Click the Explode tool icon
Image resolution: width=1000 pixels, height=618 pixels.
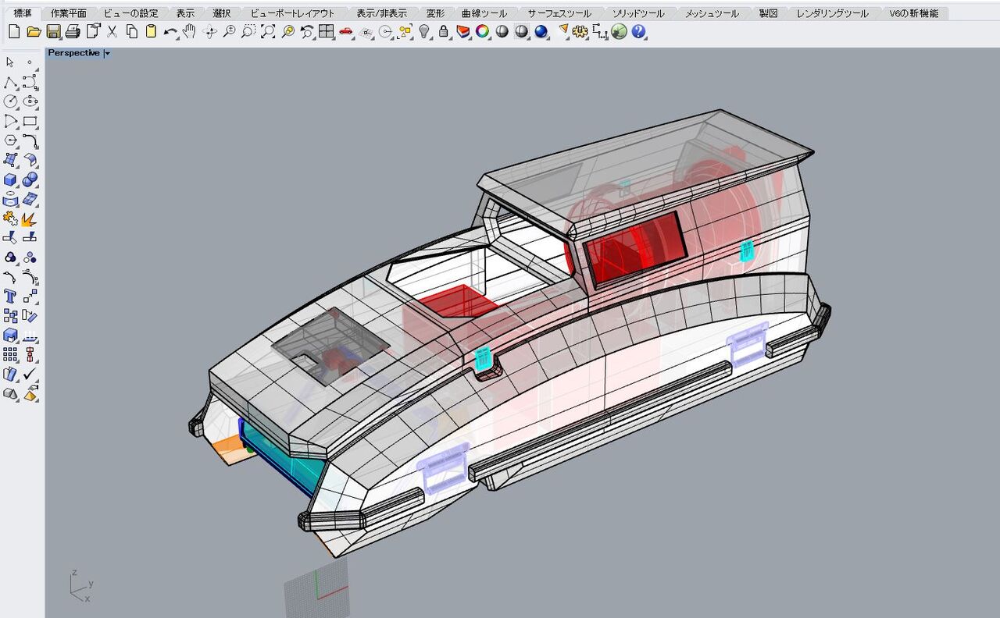click(30, 218)
